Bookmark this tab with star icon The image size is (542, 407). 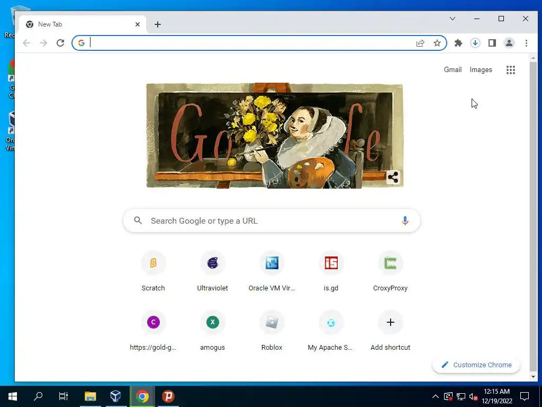tap(437, 43)
